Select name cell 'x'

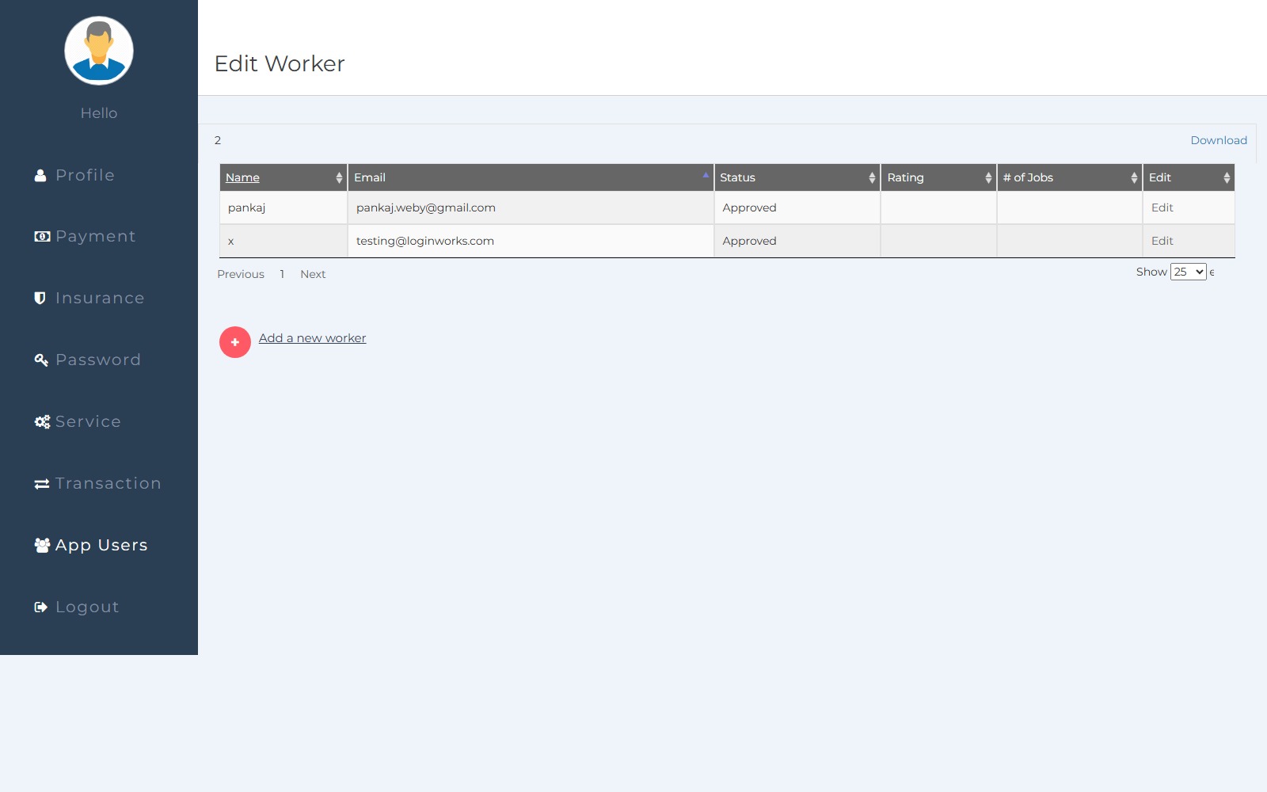click(283, 241)
